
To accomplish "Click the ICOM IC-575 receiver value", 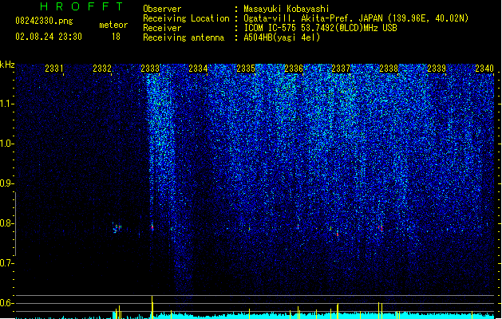I will pyautogui.click(x=320, y=28).
